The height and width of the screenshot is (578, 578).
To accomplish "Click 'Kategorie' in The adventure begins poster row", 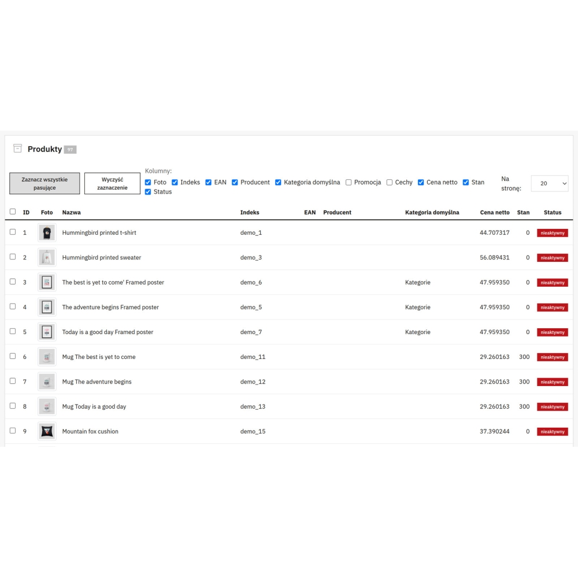I will click(418, 307).
